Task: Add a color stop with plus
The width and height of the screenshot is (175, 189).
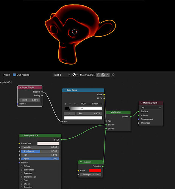Action: tap(66, 104)
